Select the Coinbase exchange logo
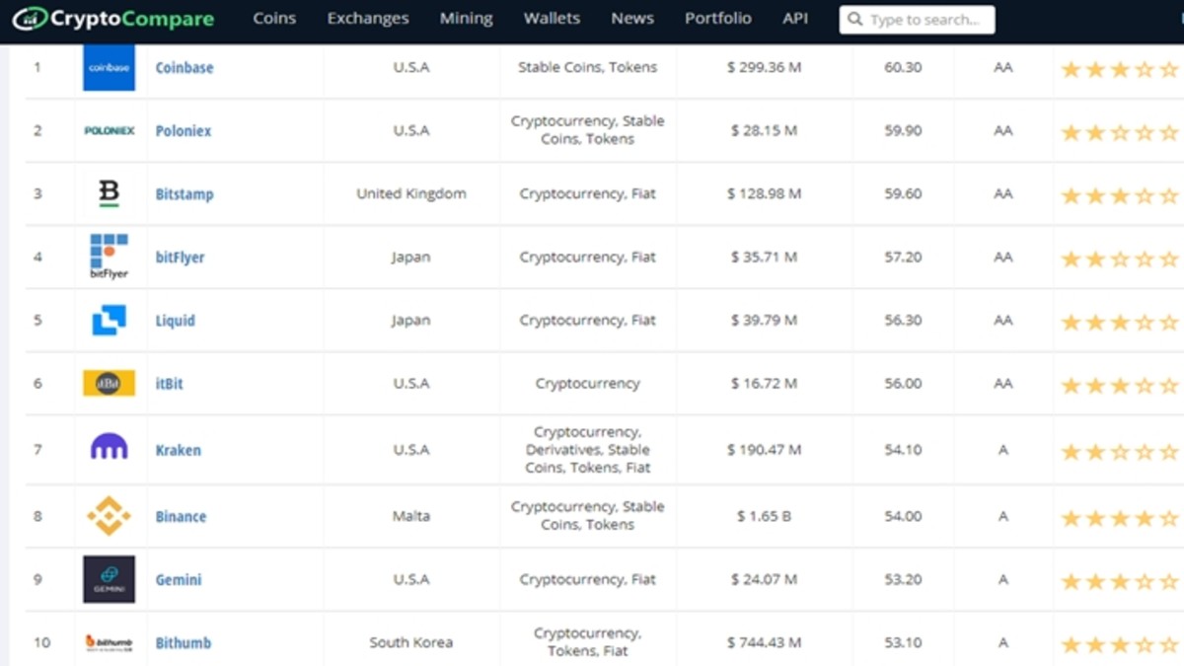 coord(109,67)
